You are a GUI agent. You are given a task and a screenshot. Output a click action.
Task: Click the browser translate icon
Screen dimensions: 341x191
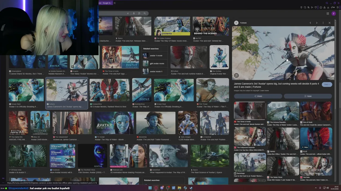tap(308, 7)
